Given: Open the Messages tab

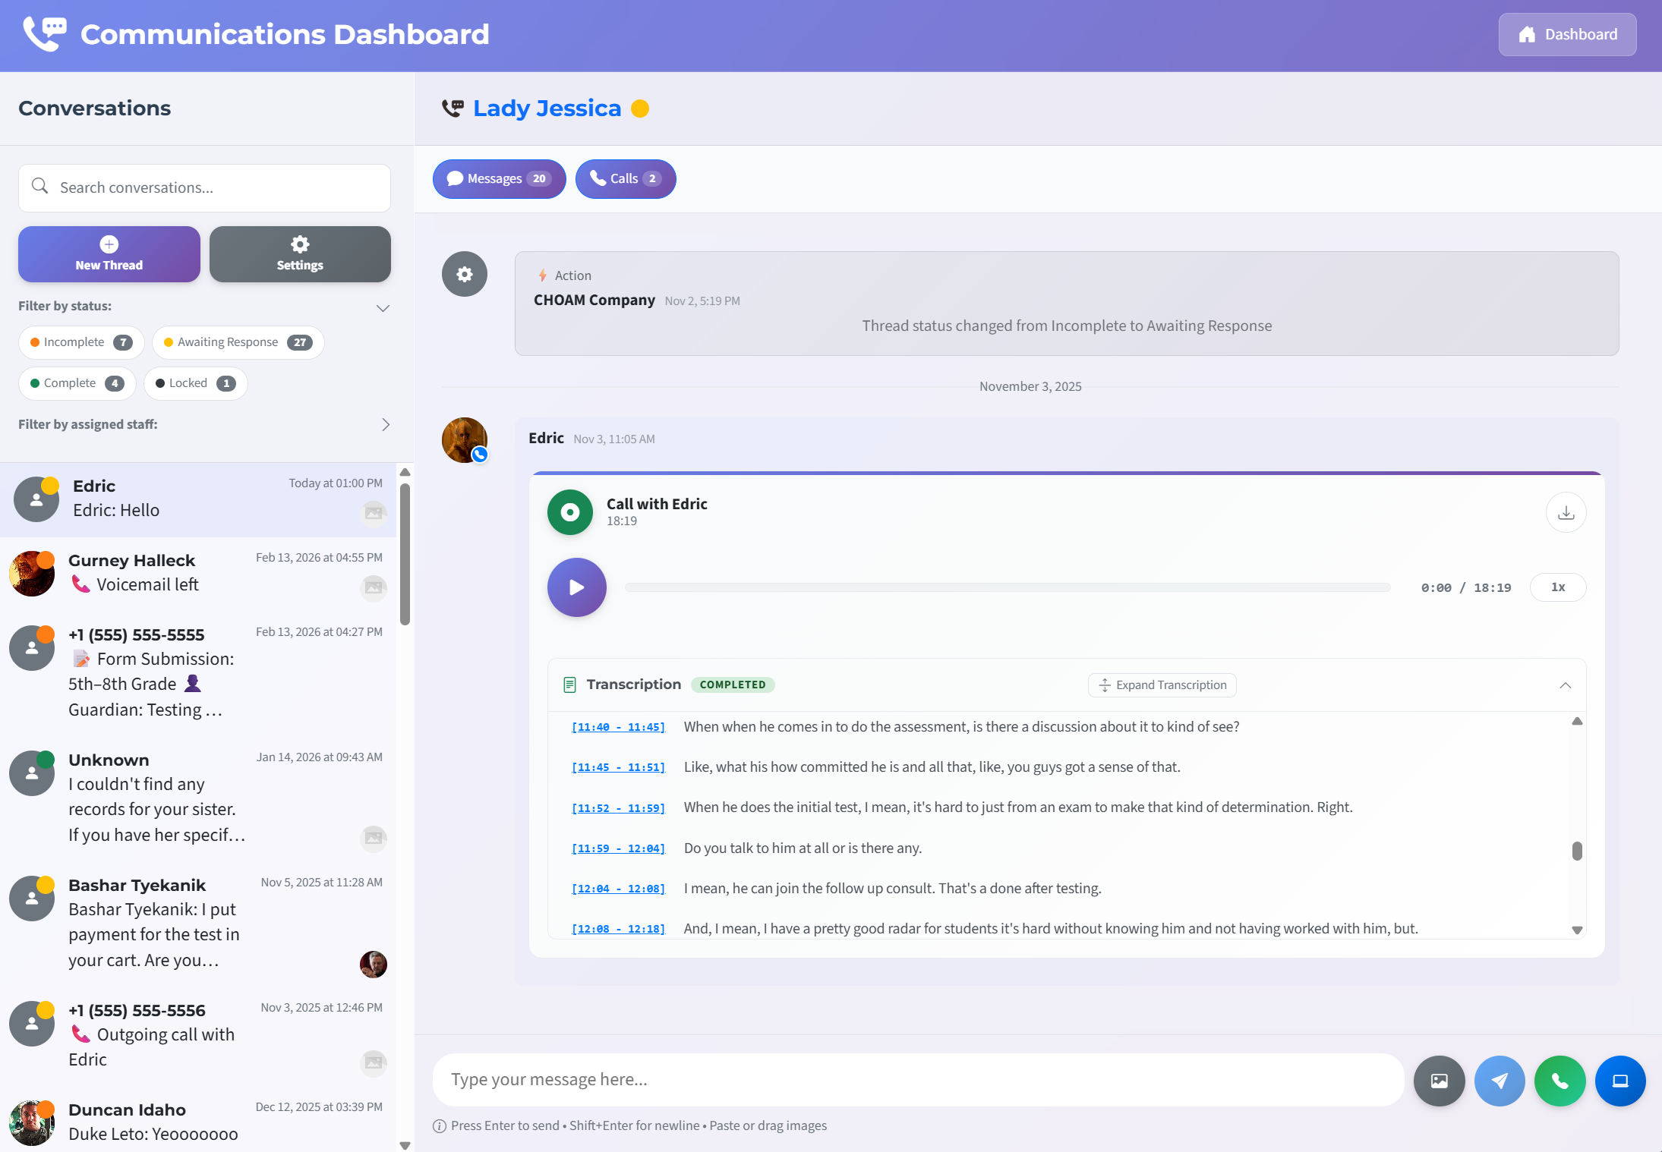Looking at the screenshot, I should [x=498, y=178].
